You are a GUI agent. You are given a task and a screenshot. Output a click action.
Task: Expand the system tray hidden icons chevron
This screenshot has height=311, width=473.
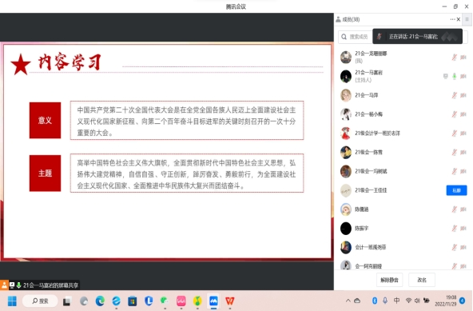(x=348, y=301)
